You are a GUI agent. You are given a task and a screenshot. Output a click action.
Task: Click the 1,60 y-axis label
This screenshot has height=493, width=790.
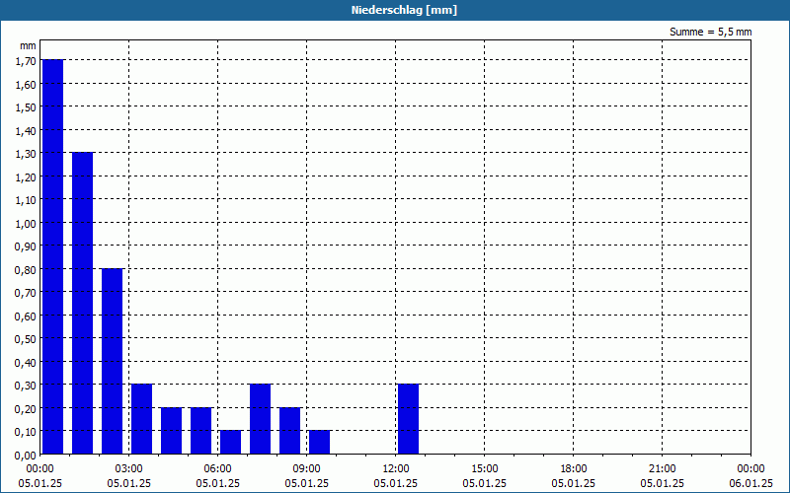27,84
